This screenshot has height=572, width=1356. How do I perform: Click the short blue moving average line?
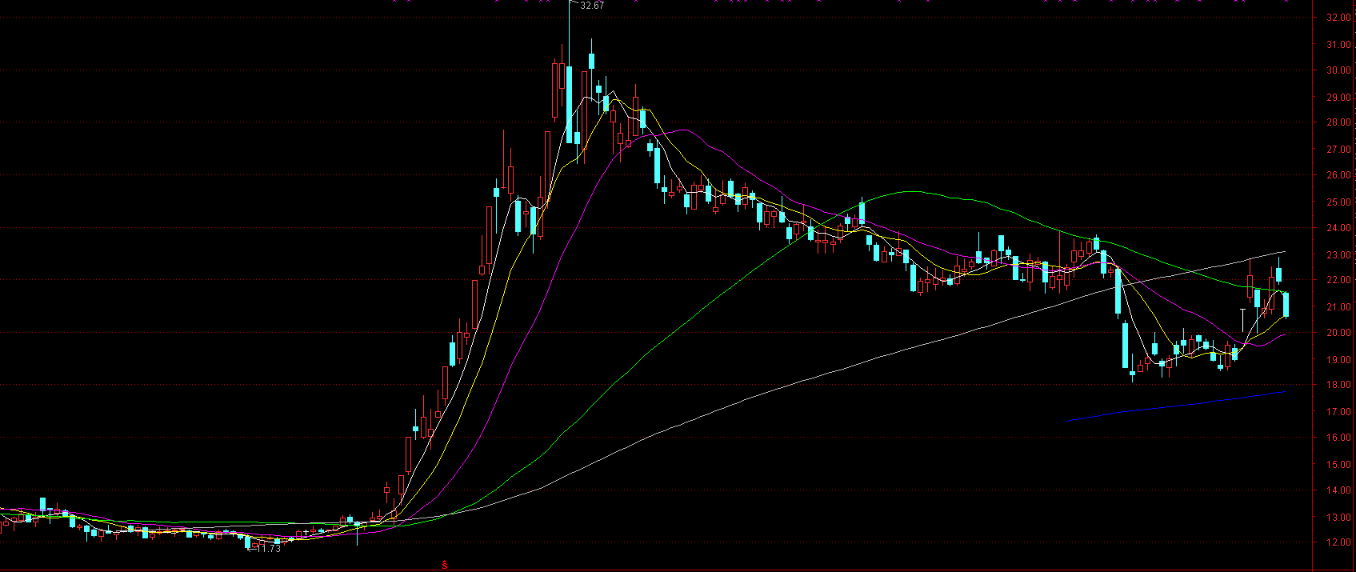point(1176,406)
